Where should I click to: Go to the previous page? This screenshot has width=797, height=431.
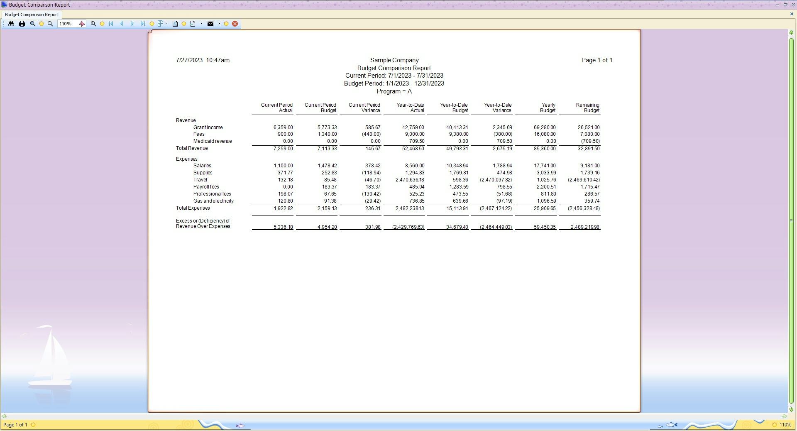point(122,24)
